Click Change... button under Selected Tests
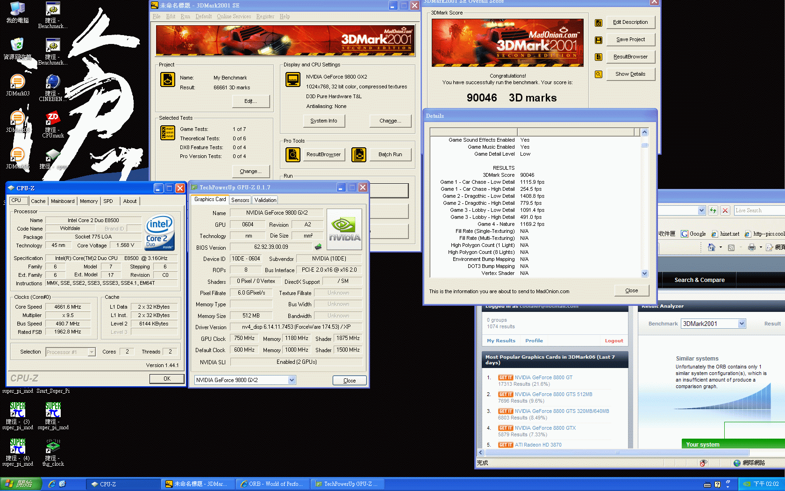Image resolution: width=785 pixels, height=491 pixels. pyautogui.click(x=251, y=171)
